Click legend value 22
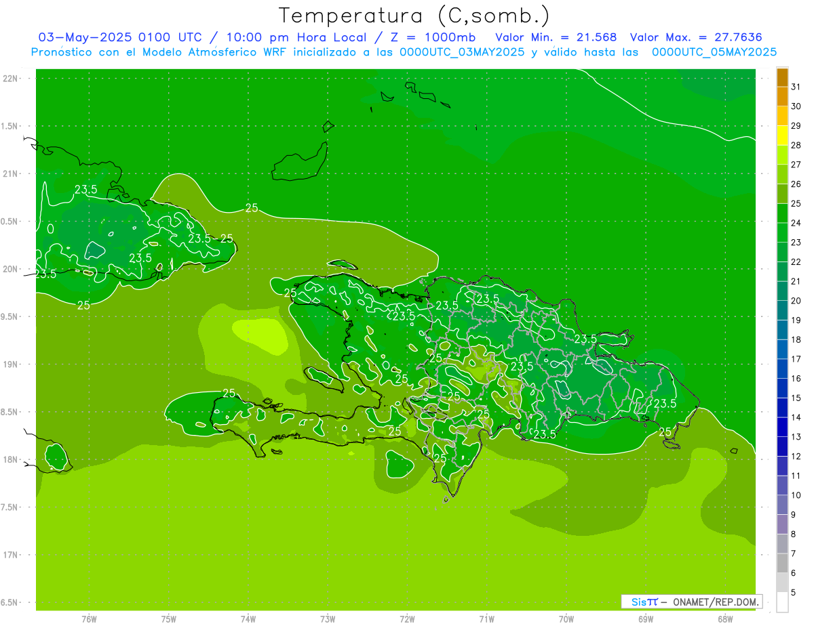 796,261
